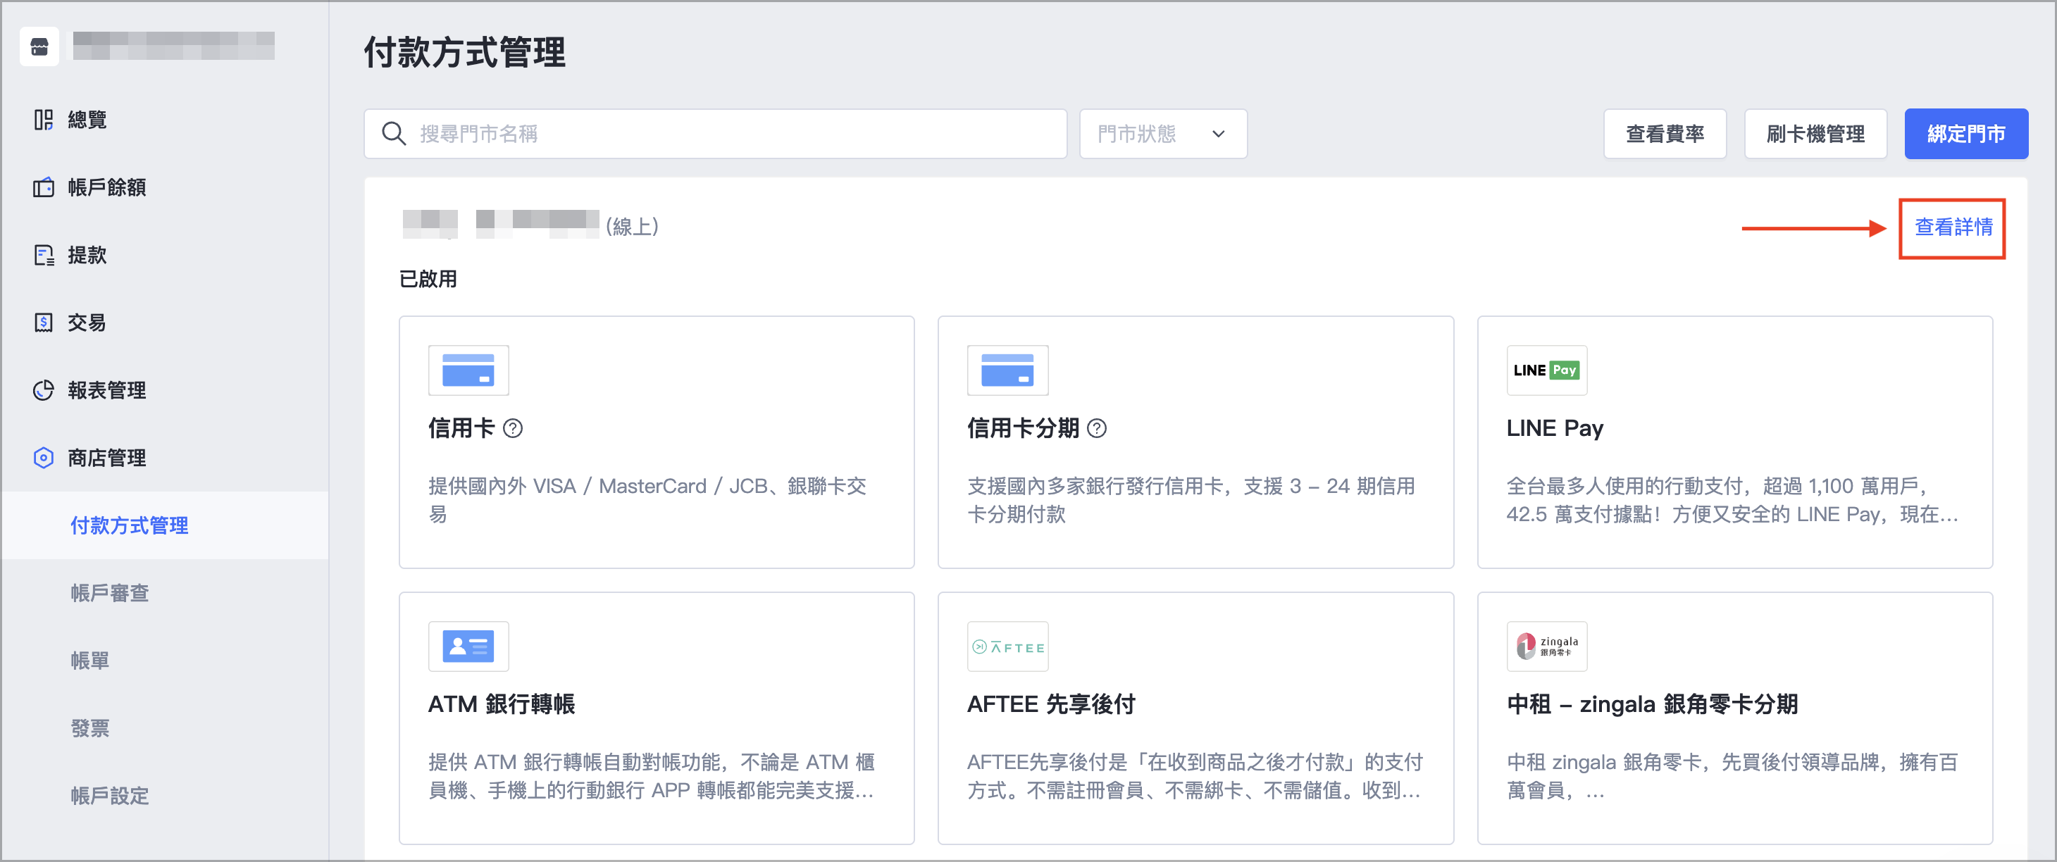Click the 總覽 overview icon

click(43, 120)
